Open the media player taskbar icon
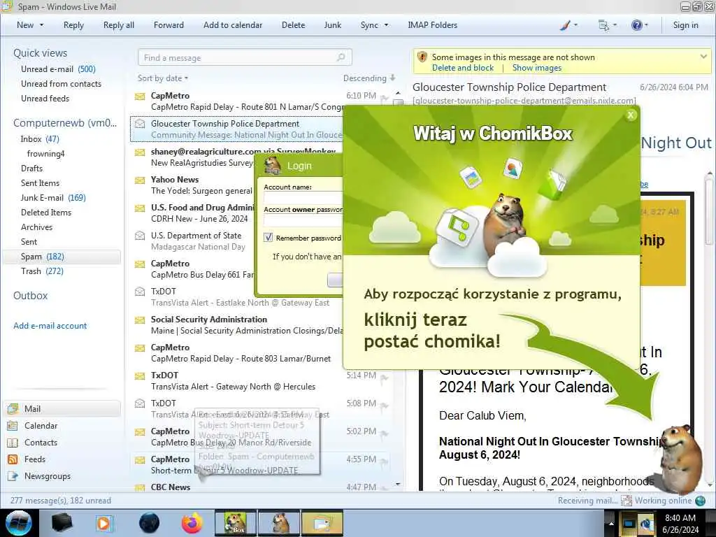716x537 pixels. [x=103, y=524]
